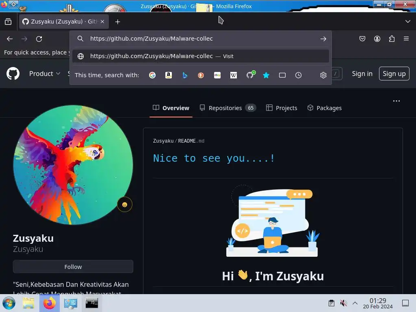Sign in to GitHub

(362, 74)
